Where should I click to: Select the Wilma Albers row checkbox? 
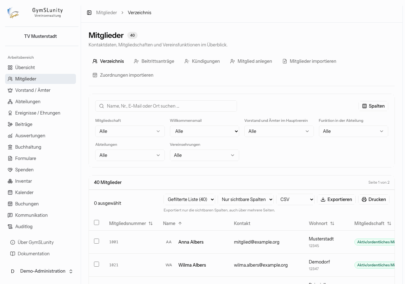tap(97, 264)
